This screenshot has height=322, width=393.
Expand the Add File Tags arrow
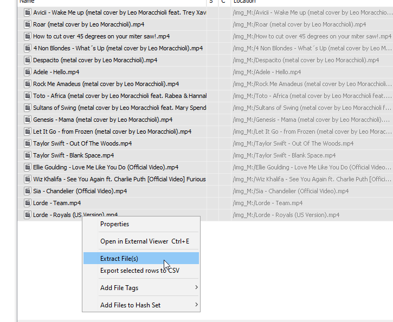[x=196, y=287]
